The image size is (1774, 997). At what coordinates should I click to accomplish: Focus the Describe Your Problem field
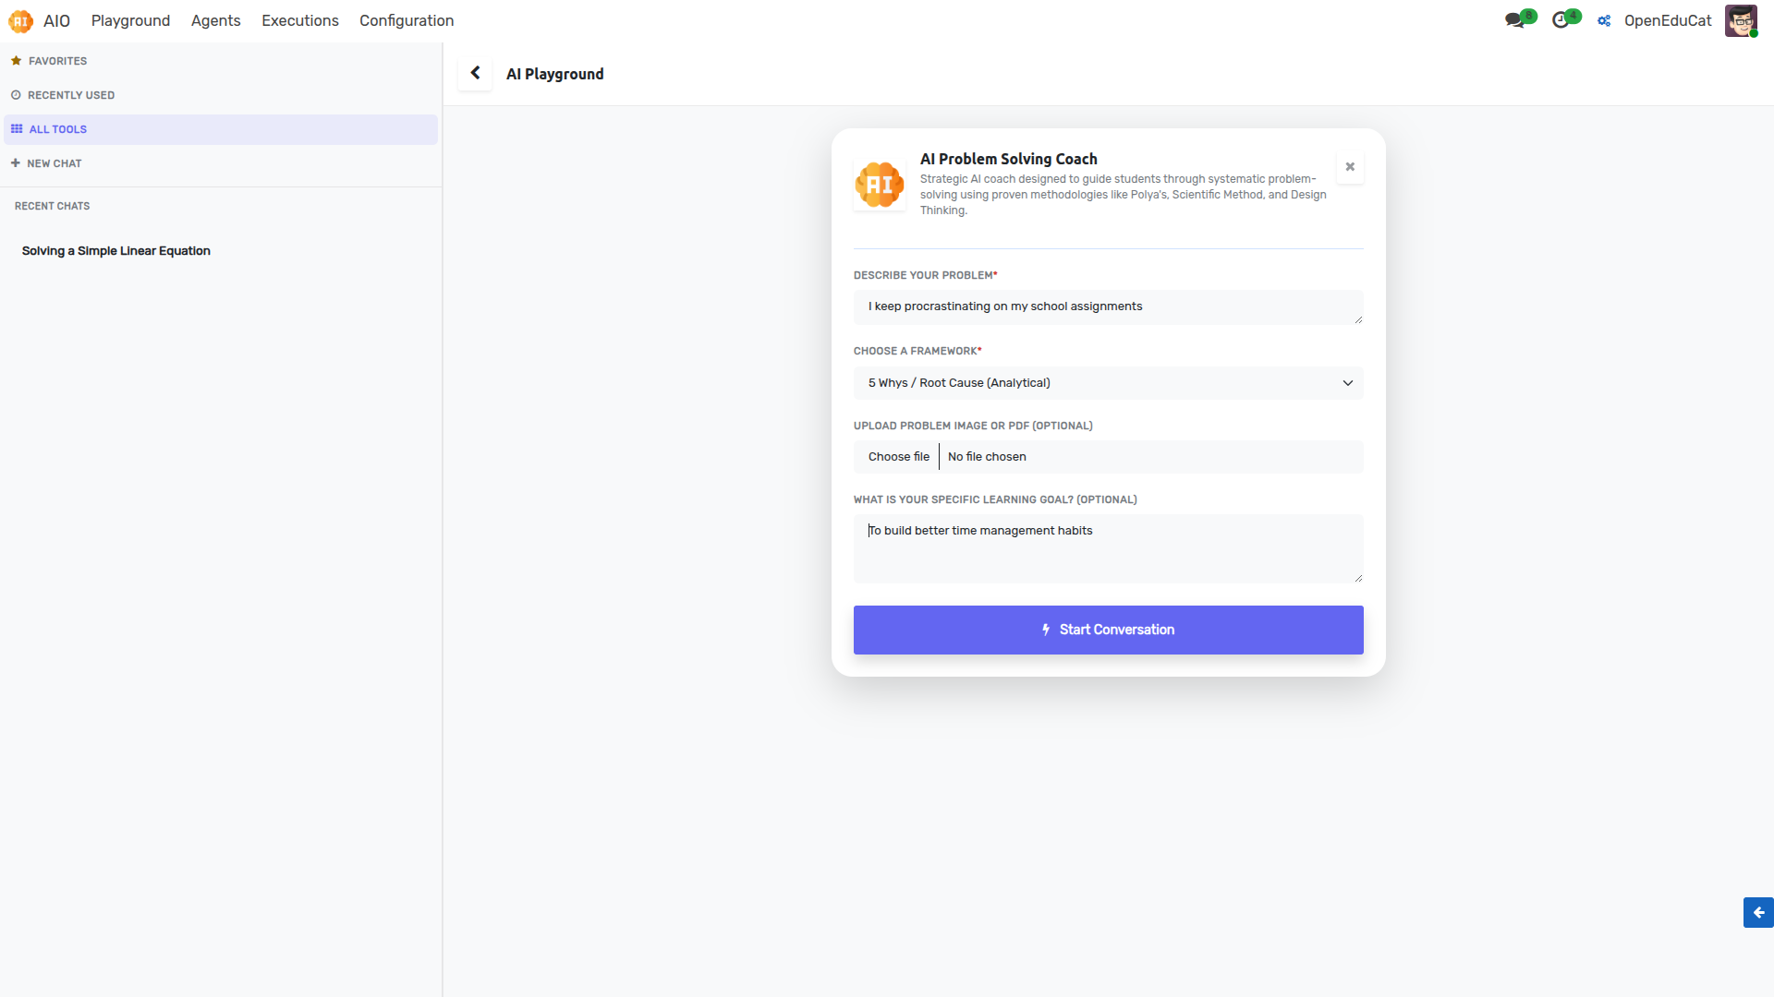coord(1108,307)
